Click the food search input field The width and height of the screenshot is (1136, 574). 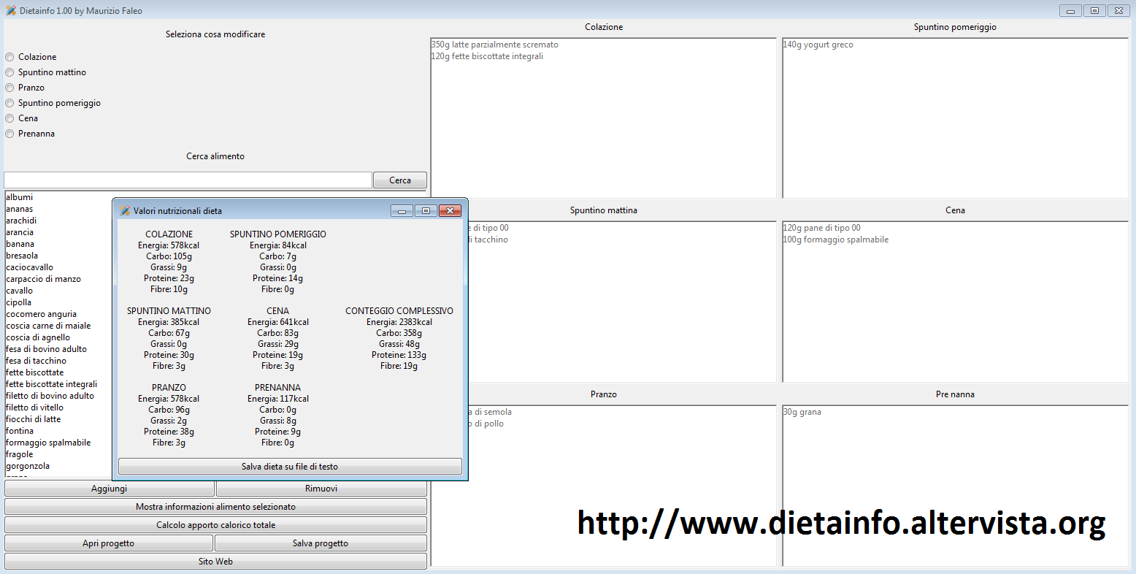pos(188,180)
